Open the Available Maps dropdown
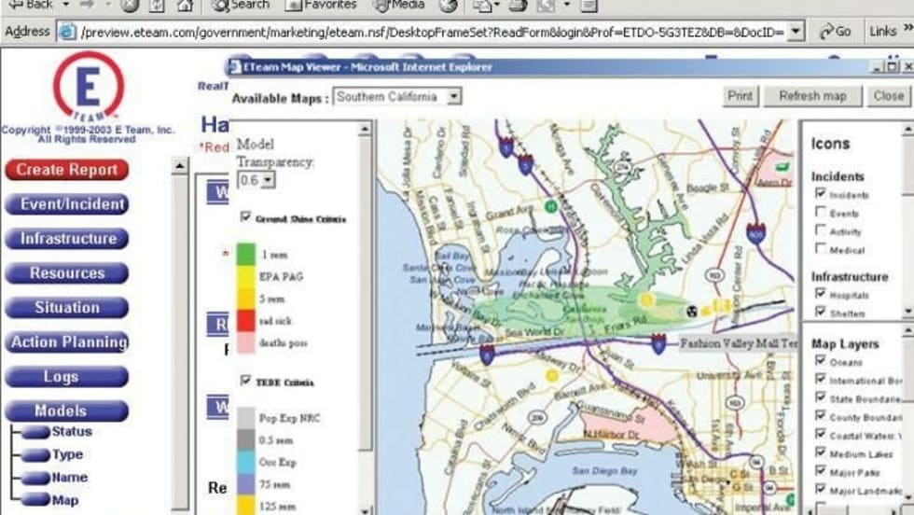Image resolution: width=914 pixels, height=515 pixels. click(x=453, y=96)
